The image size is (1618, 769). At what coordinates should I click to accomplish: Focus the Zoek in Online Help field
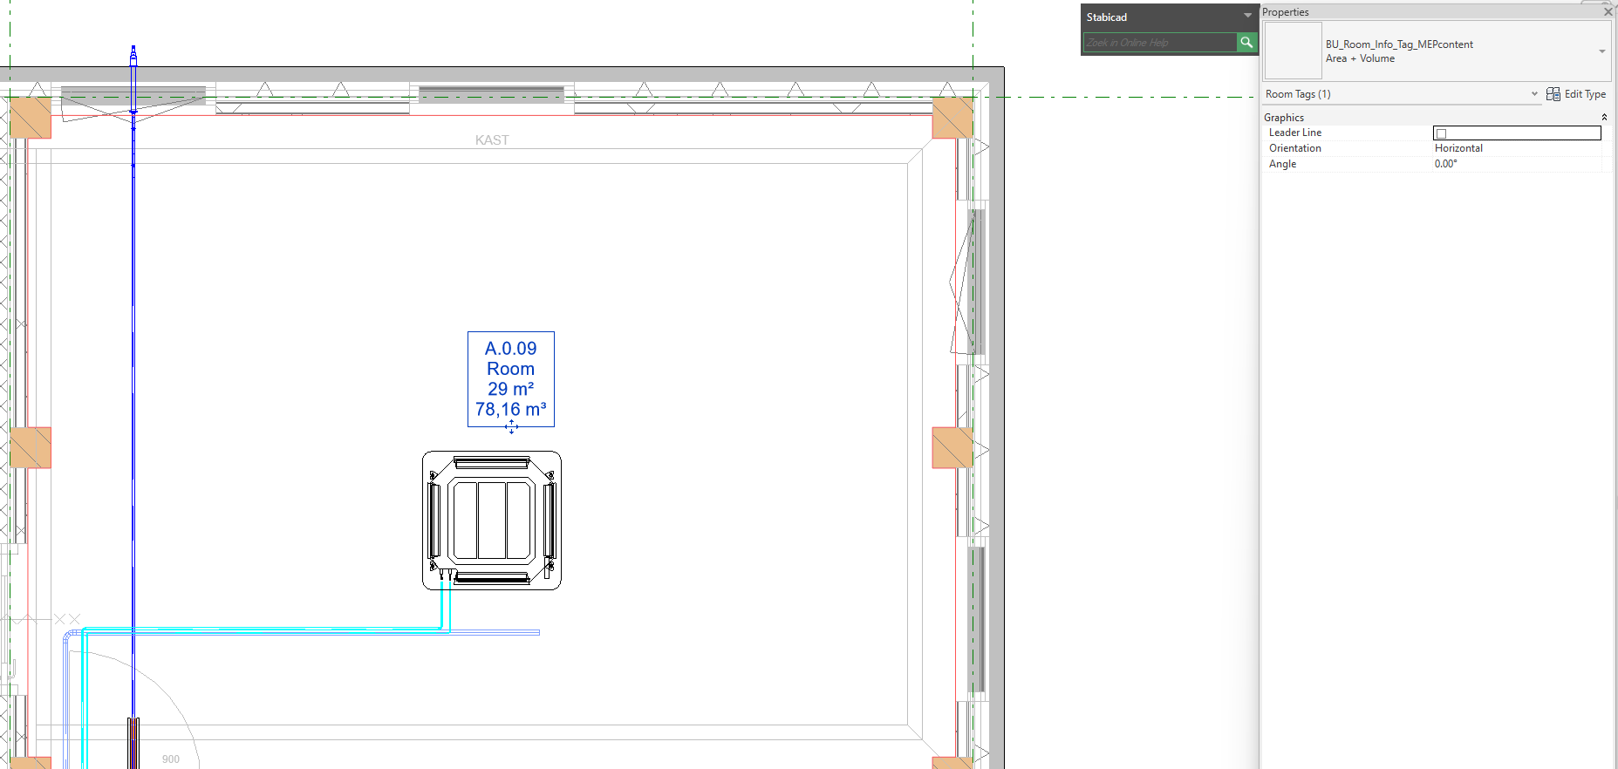(x=1160, y=42)
